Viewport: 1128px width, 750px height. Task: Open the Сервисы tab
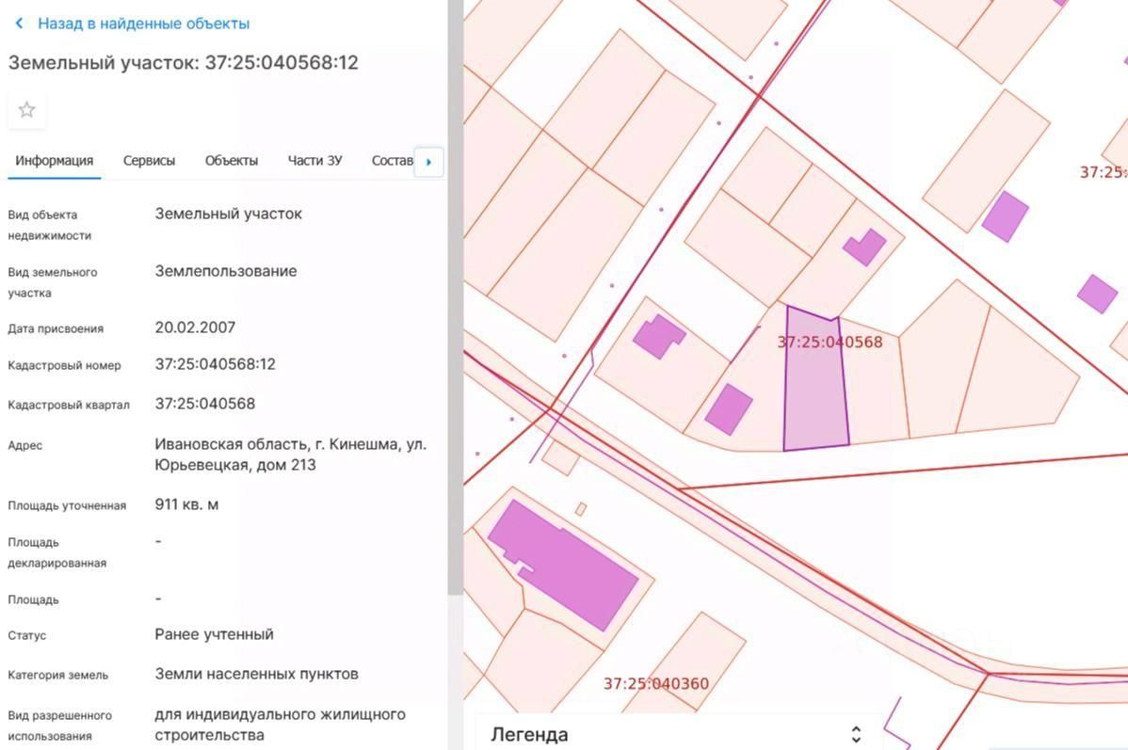[149, 160]
